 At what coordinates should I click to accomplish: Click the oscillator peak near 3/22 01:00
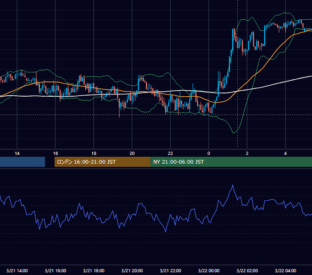pyautogui.click(x=233, y=185)
